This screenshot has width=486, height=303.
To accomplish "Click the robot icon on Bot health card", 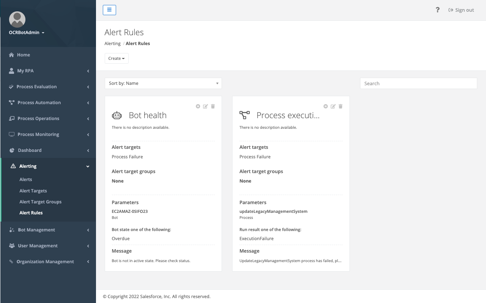I will (x=117, y=115).
